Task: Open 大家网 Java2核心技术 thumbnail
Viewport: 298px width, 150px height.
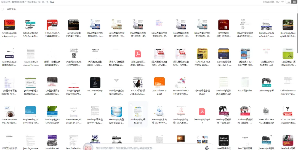Action: (74, 54)
